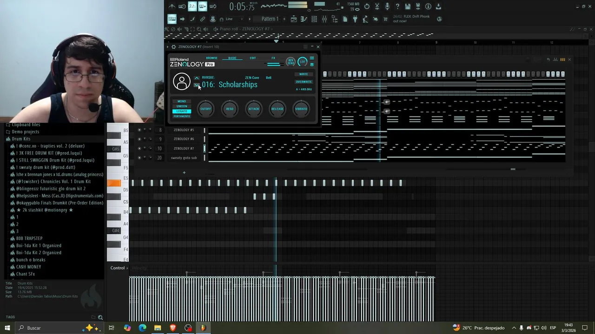Open the project picker files icon

click(x=345, y=19)
